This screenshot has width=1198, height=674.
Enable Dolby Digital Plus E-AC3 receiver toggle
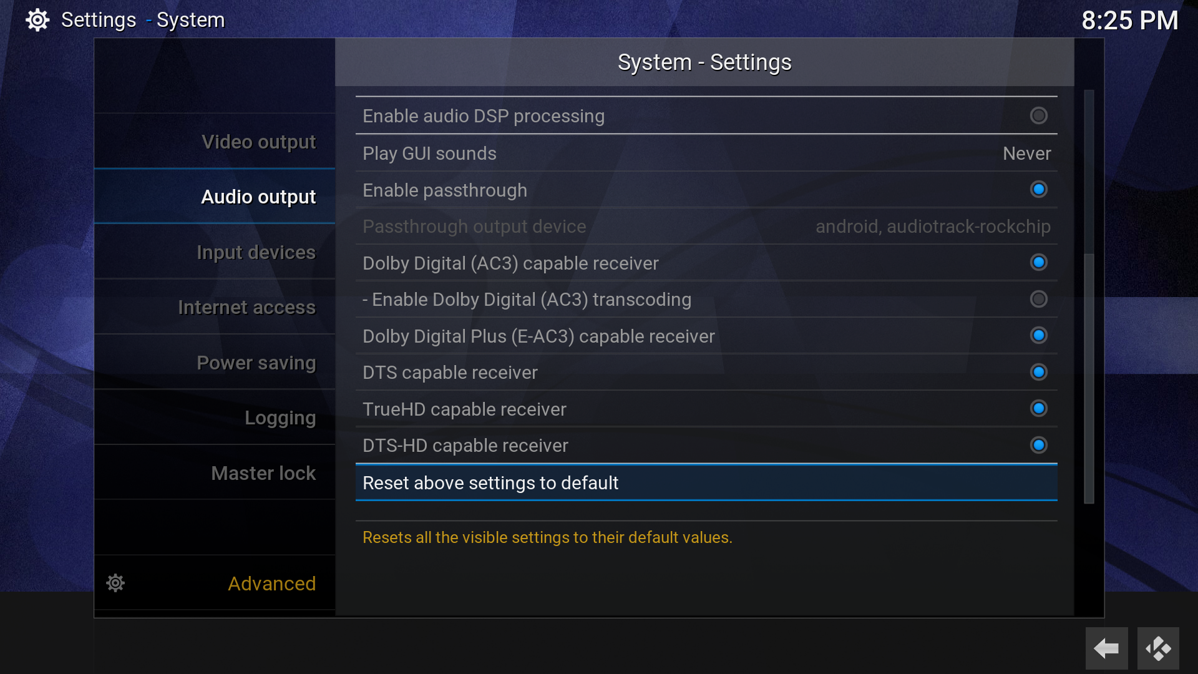pos(1039,336)
